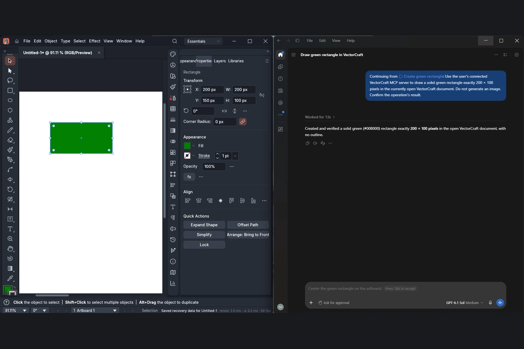Select the Pen tool
The image size is (524, 349).
tap(10, 160)
